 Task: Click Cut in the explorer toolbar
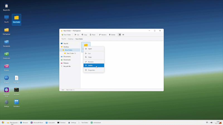click(x=77, y=34)
